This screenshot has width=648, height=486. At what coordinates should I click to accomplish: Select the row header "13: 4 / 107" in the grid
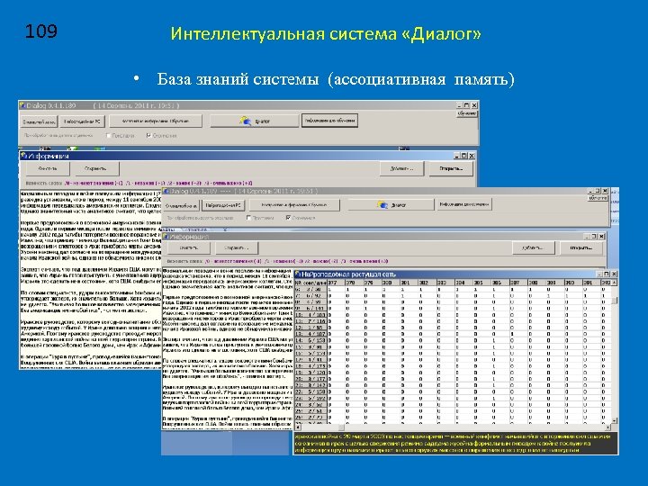(310, 334)
